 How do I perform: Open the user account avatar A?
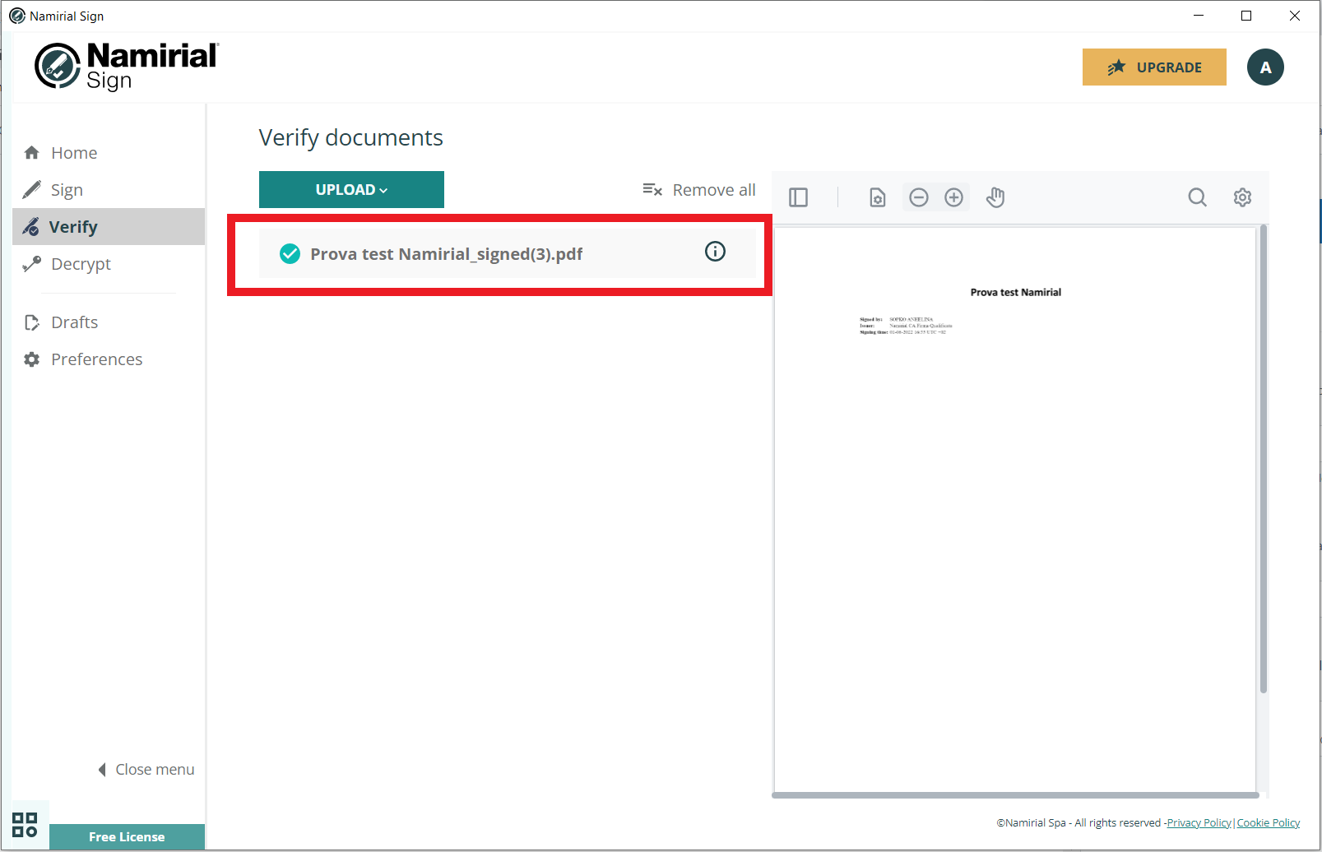(1265, 67)
